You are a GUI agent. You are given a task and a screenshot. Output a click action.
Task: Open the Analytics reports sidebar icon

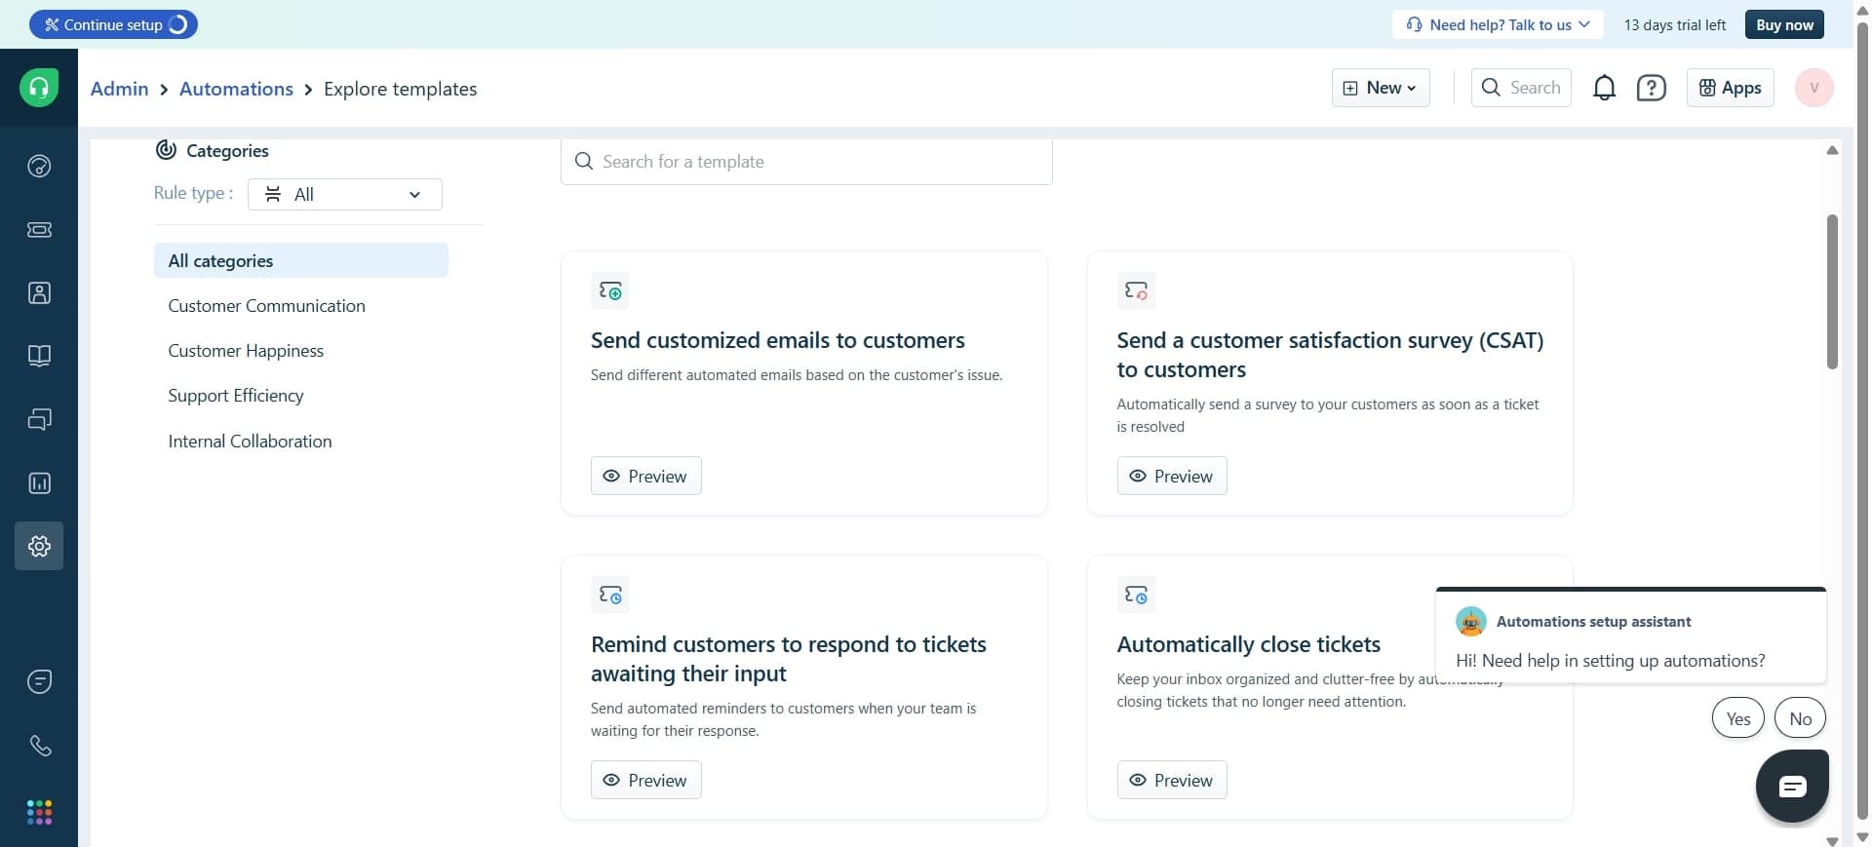(39, 482)
